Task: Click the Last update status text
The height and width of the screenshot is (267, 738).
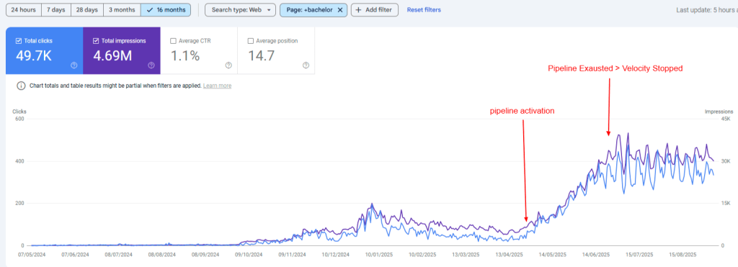Action: coord(707,10)
